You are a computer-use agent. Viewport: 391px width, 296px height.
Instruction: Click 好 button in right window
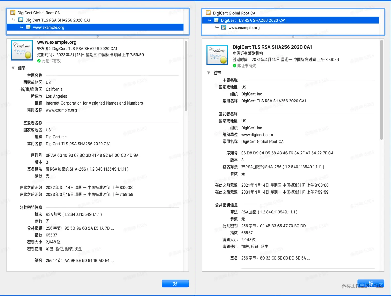click(x=371, y=284)
